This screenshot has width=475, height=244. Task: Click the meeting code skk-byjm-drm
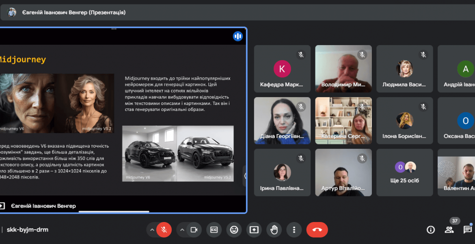[x=28, y=230]
